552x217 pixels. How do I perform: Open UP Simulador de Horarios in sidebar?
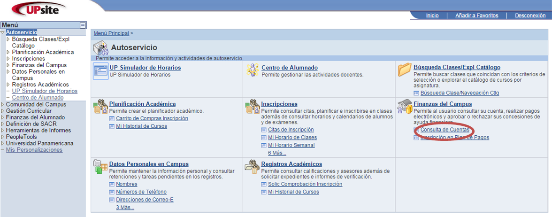[x=45, y=91]
